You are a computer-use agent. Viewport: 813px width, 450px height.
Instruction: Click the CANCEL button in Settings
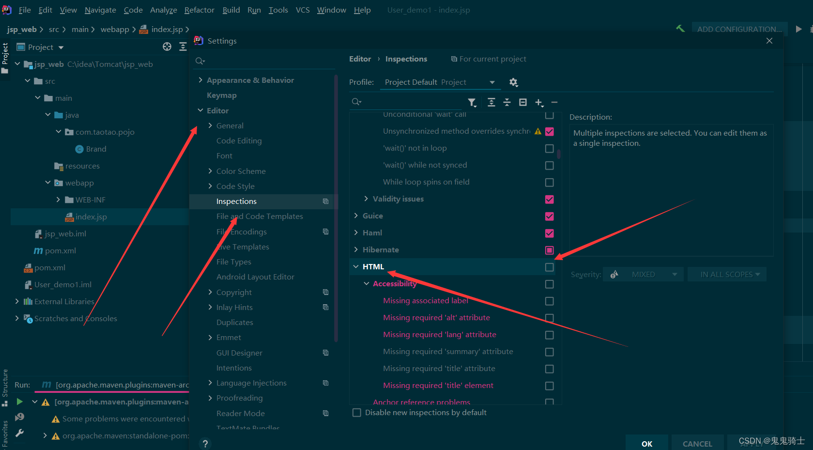tap(697, 443)
